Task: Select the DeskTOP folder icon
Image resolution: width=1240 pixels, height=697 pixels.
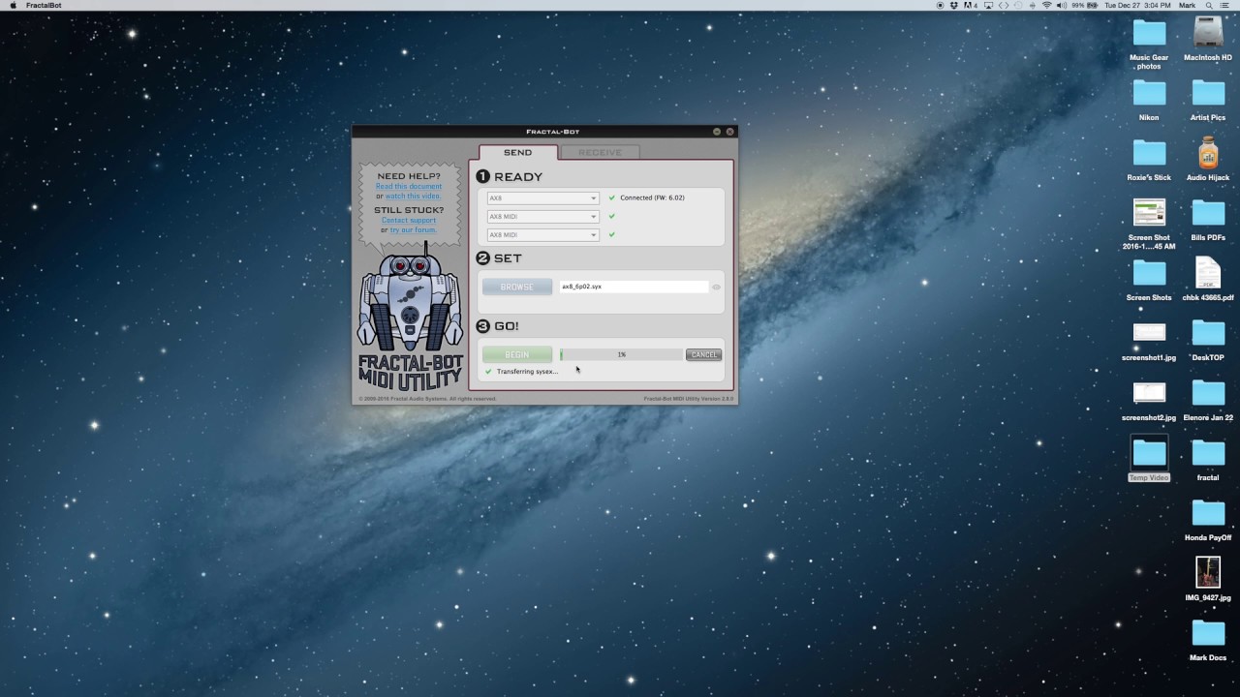Action: [x=1208, y=333]
